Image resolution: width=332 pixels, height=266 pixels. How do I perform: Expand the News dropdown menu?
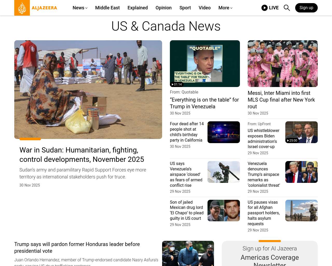tap(80, 8)
